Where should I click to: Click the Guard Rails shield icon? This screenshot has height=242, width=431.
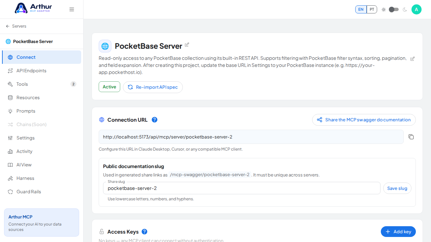click(x=10, y=192)
